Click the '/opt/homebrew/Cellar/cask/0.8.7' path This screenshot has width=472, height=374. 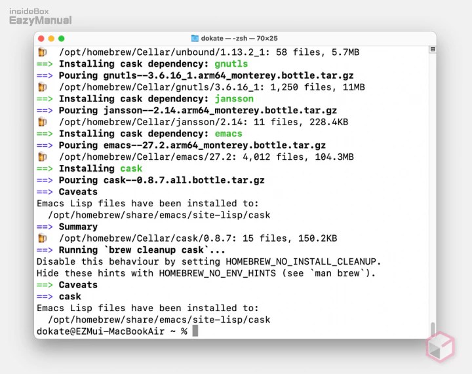click(146, 238)
